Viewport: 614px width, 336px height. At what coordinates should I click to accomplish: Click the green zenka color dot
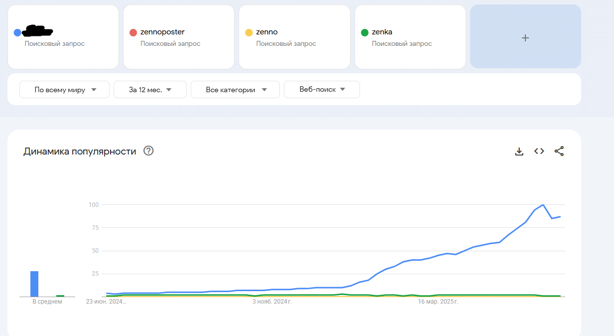click(x=365, y=33)
